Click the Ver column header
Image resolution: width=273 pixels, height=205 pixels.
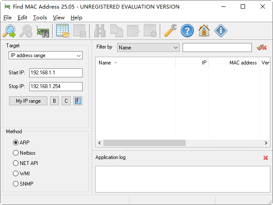tap(264, 63)
